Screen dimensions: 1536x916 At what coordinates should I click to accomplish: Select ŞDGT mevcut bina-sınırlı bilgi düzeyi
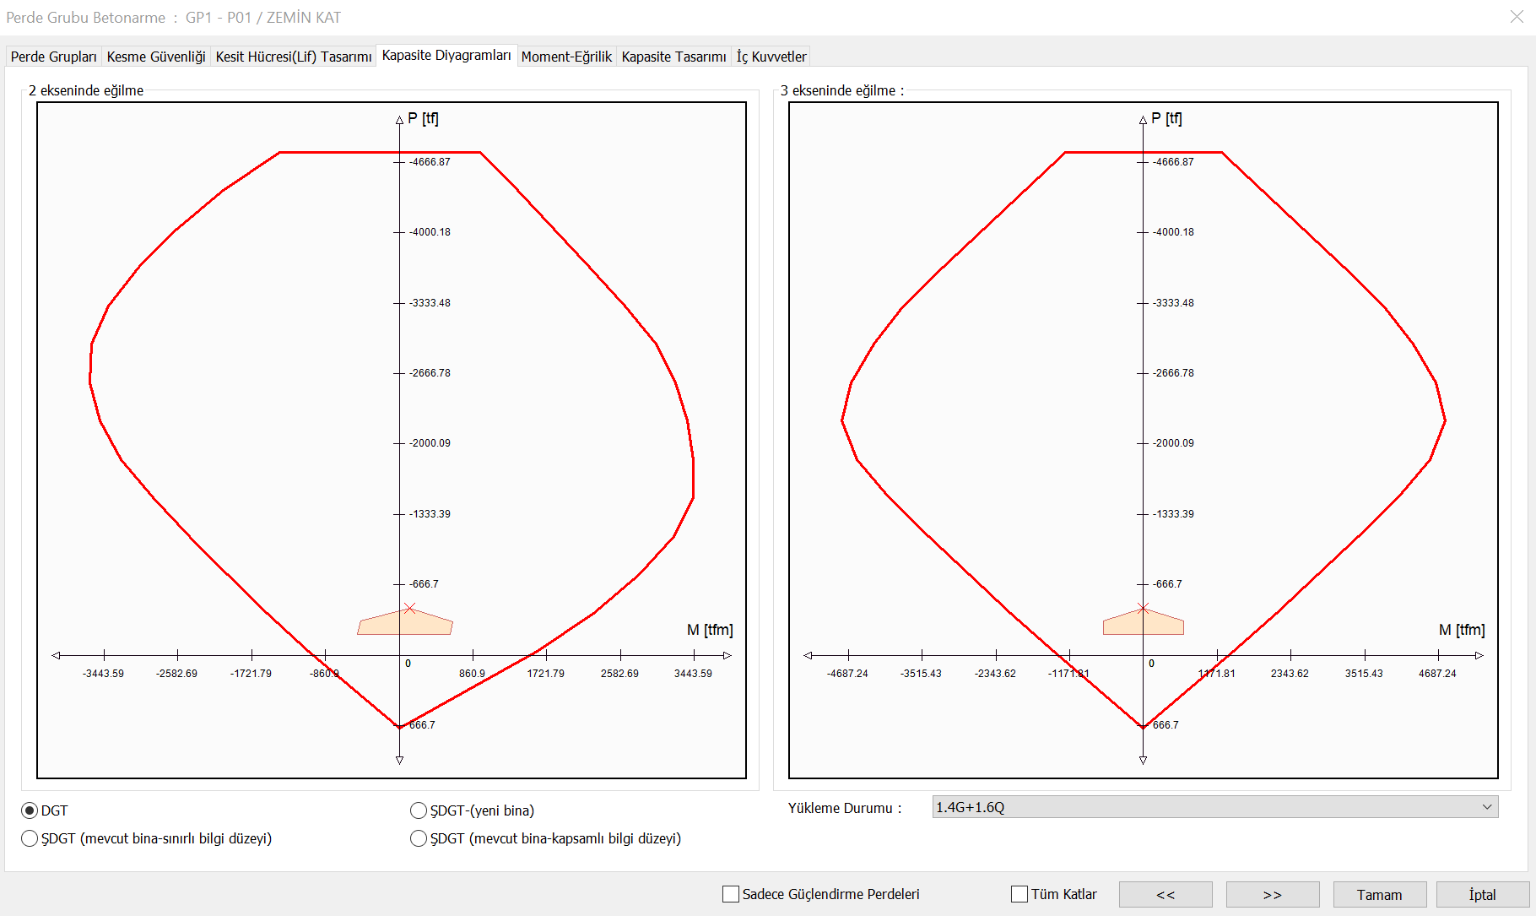[30, 838]
